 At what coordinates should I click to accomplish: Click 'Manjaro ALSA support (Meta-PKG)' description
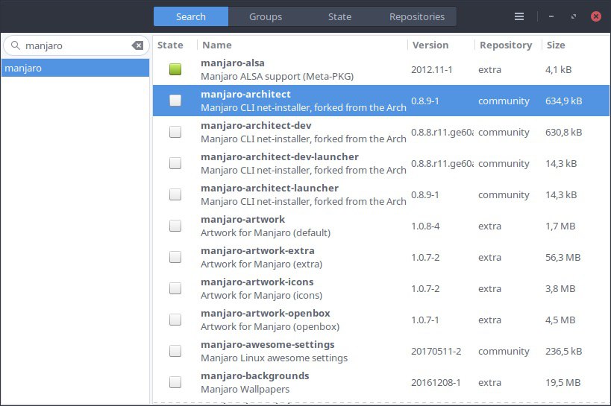tap(277, 76)
